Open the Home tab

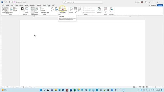tap(7, 5)
